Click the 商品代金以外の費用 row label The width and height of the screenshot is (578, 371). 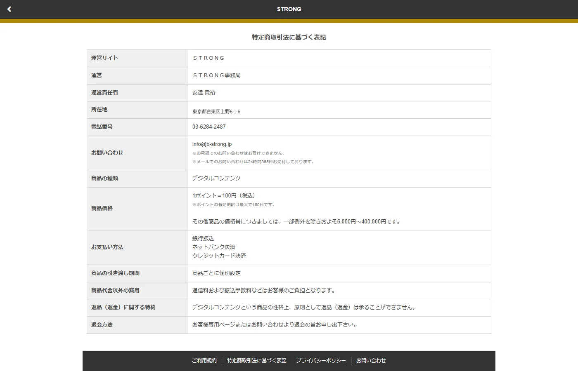click(x=115, y=291)
